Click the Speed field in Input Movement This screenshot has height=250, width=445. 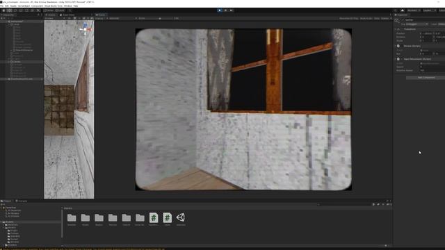coord(432,67)
